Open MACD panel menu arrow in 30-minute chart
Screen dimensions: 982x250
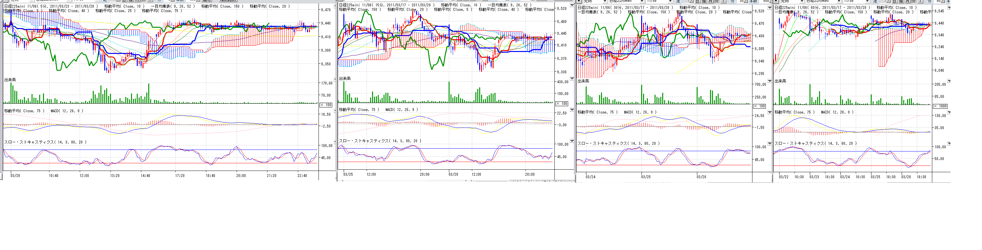point(770,112)
